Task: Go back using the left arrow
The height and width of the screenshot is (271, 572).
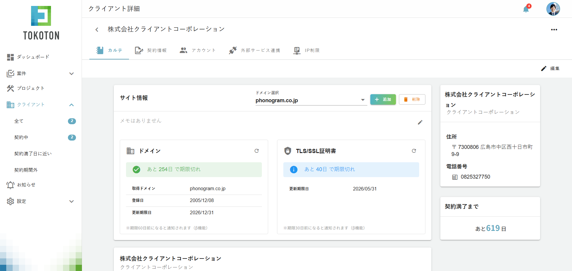Action: point(97,29)
